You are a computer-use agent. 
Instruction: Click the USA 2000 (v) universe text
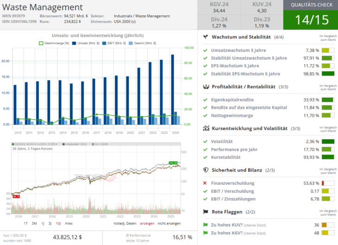click(125, 22)
